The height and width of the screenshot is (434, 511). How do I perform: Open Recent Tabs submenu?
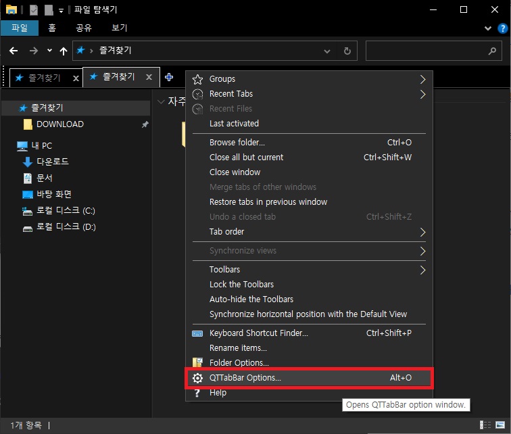pyautogui.click(x=309, y=94)
